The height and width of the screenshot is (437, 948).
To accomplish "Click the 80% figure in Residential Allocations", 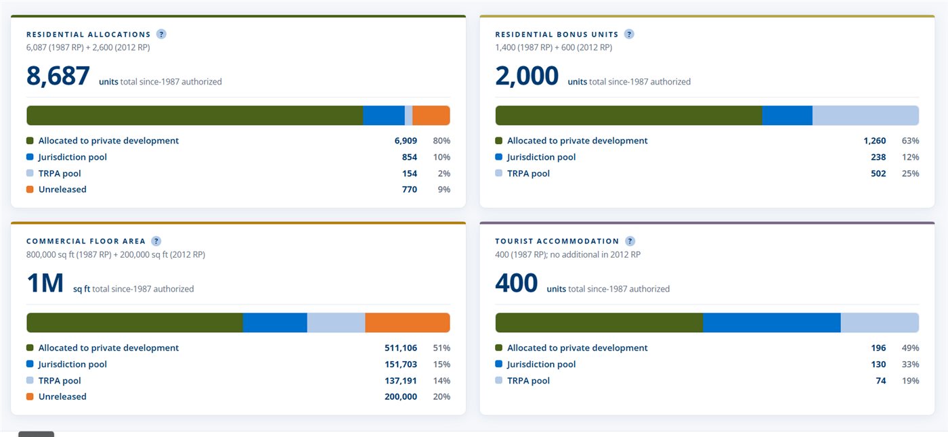I will [x=441, y=141].
